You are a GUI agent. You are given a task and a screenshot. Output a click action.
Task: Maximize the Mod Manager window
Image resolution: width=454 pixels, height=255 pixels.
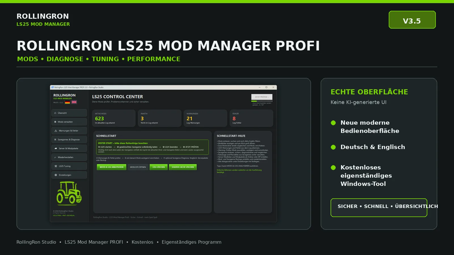tap(266, 87)
